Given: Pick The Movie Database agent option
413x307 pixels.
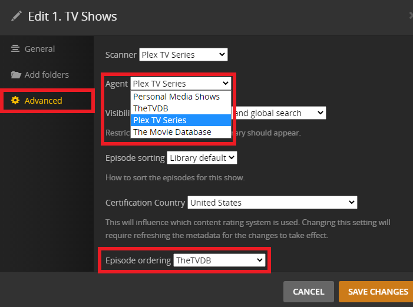Looking at the screenshot, I should (x=181, y=132).
